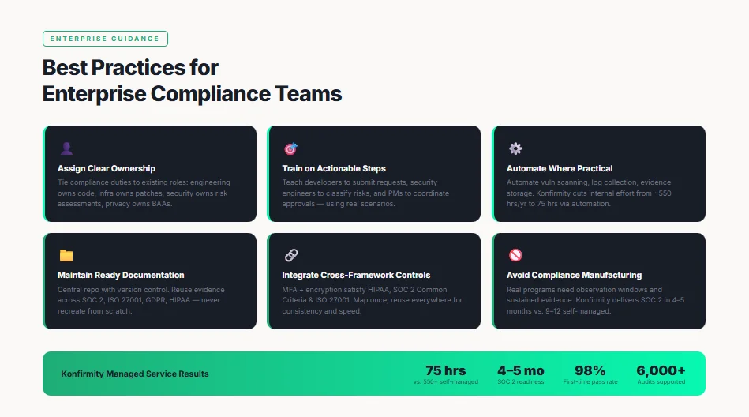Viewport: 749px width, 417px height.
Task: Click the gear icon above Automate Where Practical
Action: pos(515,148)
